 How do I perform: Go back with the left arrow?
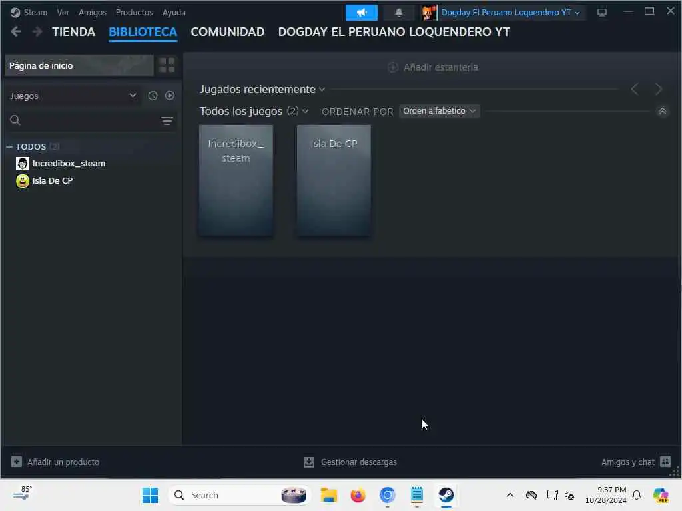click(x=16, y=31)
